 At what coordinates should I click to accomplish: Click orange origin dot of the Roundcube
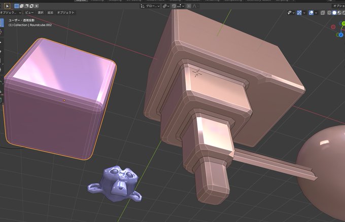tap(64, 100)
